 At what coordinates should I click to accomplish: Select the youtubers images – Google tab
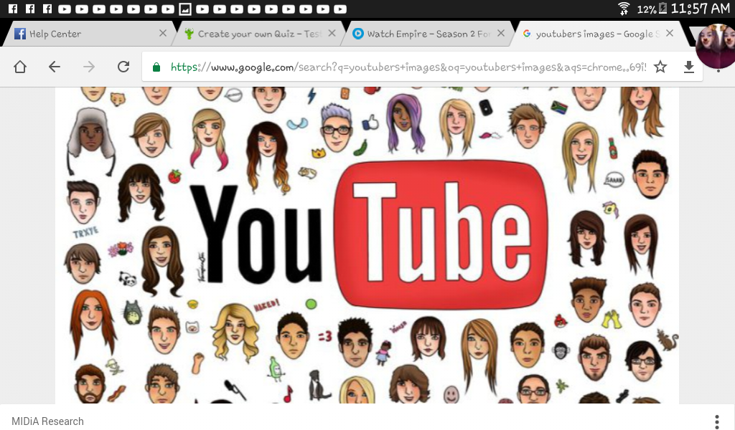click(596, 34)
